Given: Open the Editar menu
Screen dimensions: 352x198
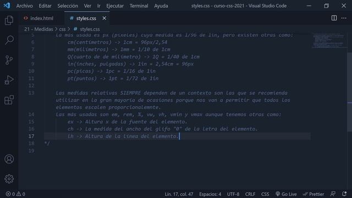Looking at the screenshot, I should click(45, 6).
